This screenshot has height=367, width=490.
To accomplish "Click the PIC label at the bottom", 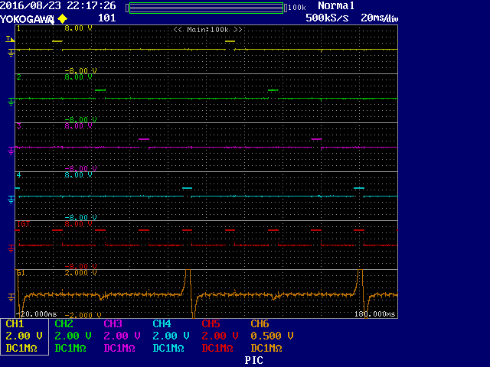I will pos(253,360).
